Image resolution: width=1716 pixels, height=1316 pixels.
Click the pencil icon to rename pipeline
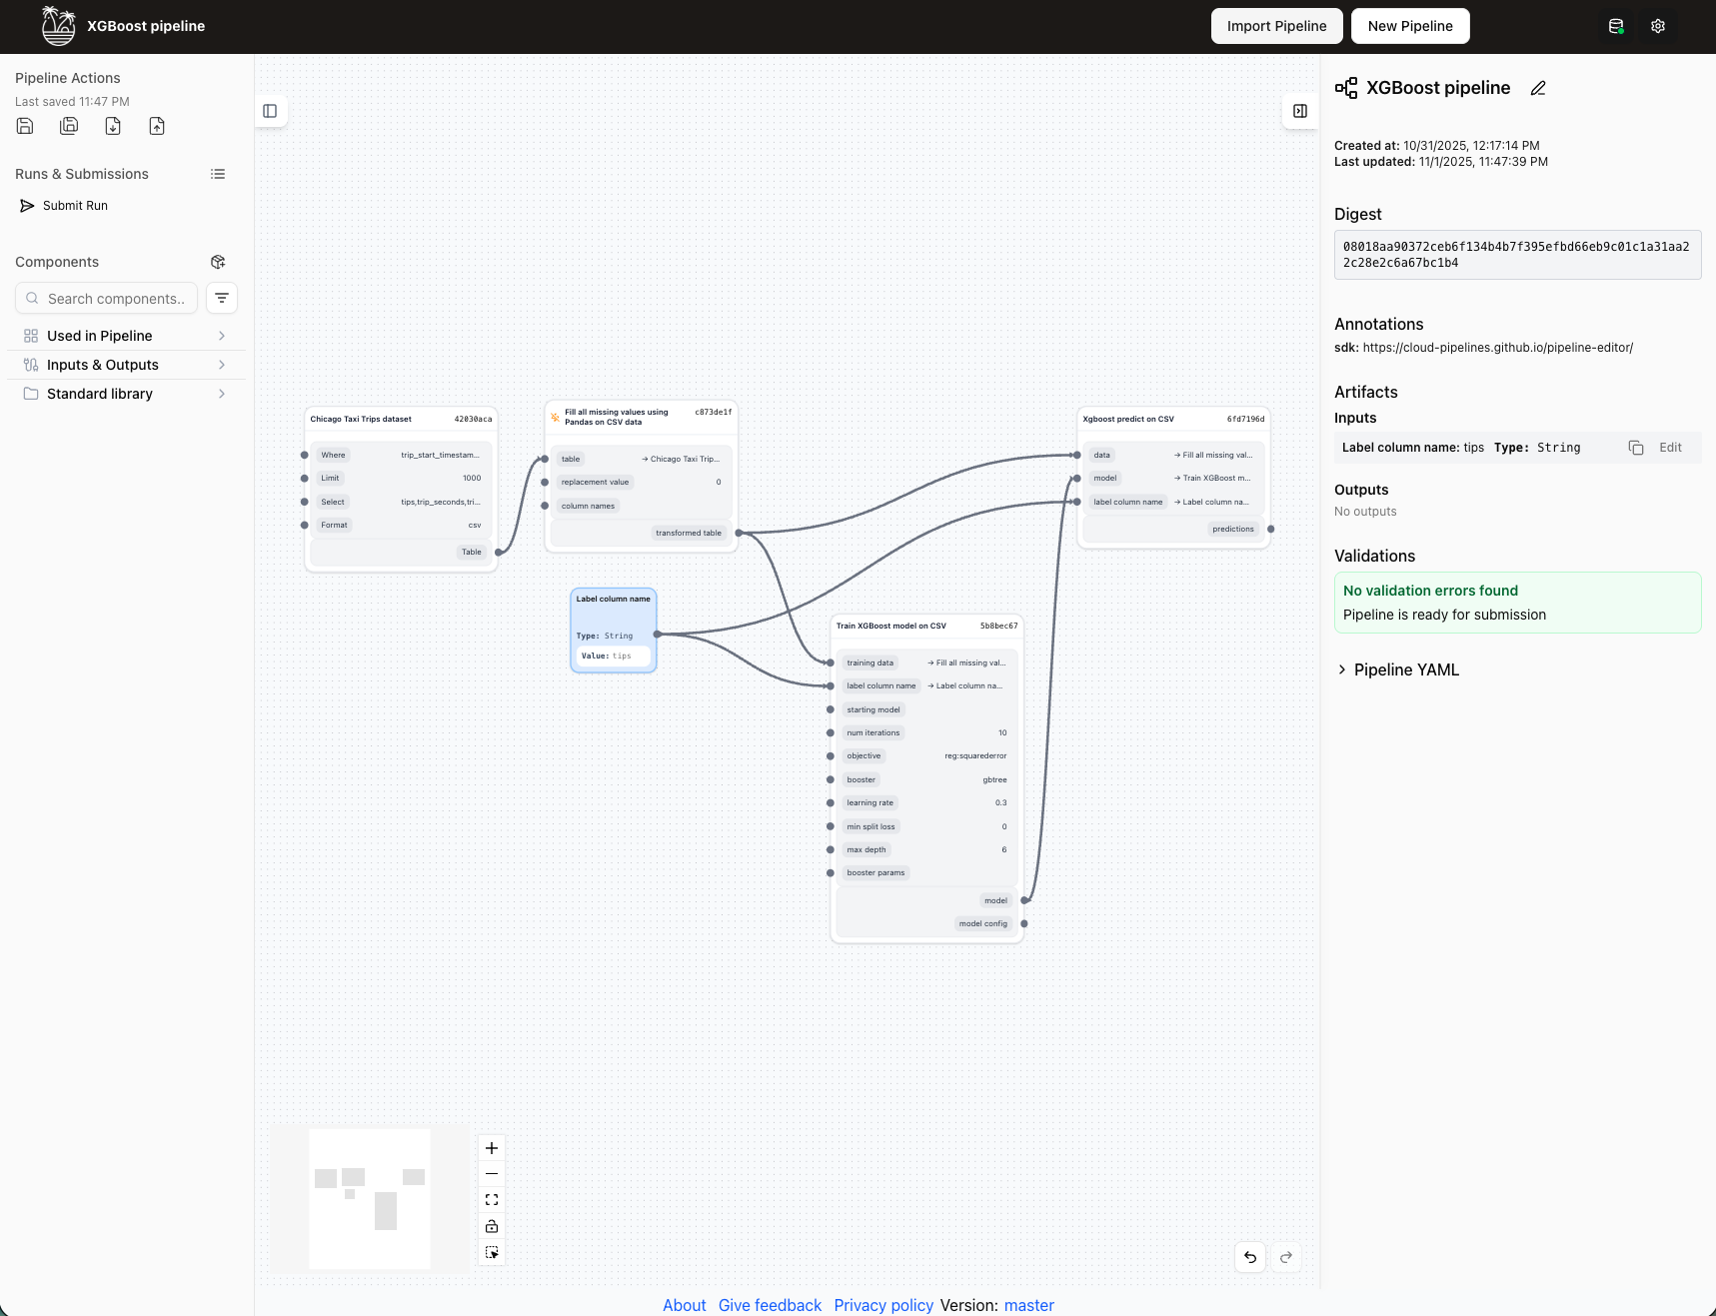(1538, 88)
